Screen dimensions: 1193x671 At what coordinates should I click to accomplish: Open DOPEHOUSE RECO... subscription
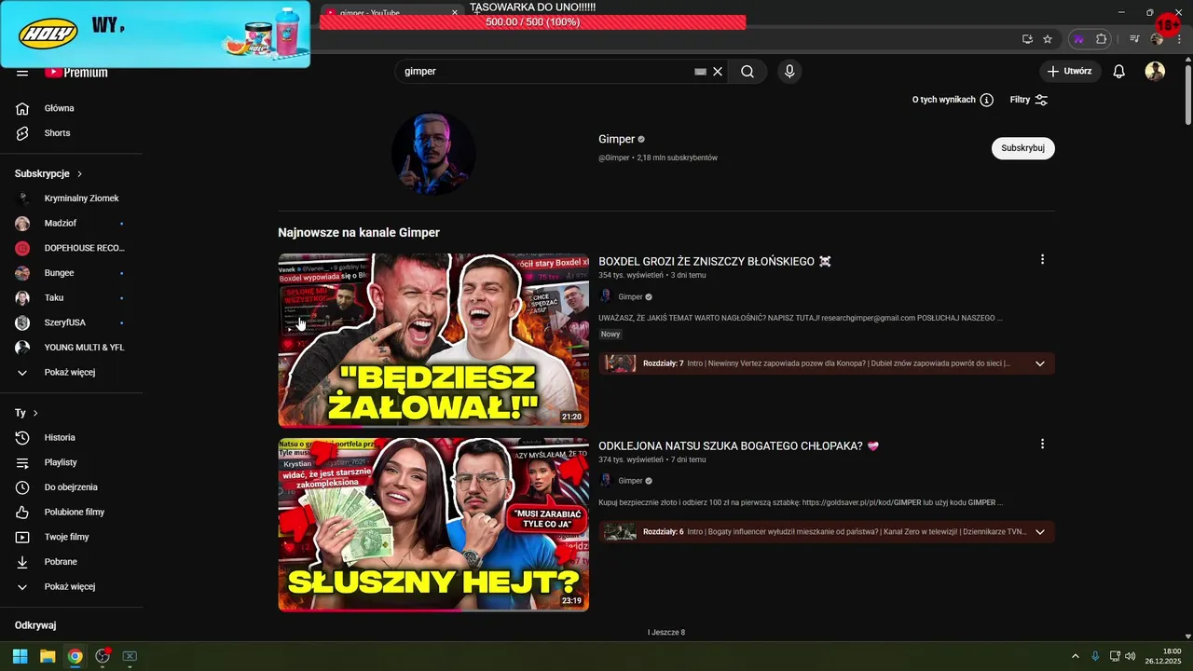pos(71,248)
